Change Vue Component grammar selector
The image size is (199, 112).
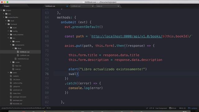click(161, 108)
